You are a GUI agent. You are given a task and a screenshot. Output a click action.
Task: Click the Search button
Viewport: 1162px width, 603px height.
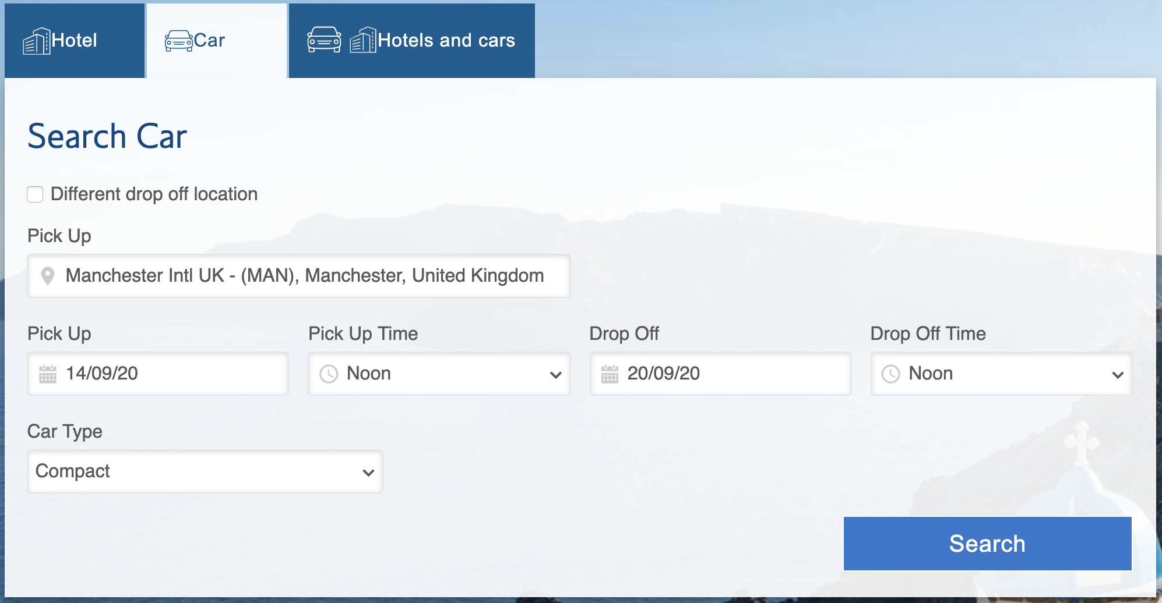(x=988, y=544)
